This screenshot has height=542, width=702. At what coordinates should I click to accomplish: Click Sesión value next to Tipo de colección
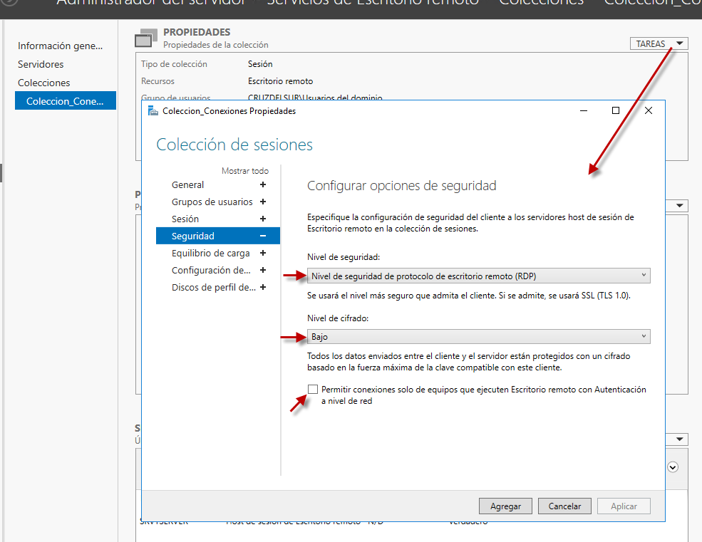pyautogui.click(x=260, y=64)
